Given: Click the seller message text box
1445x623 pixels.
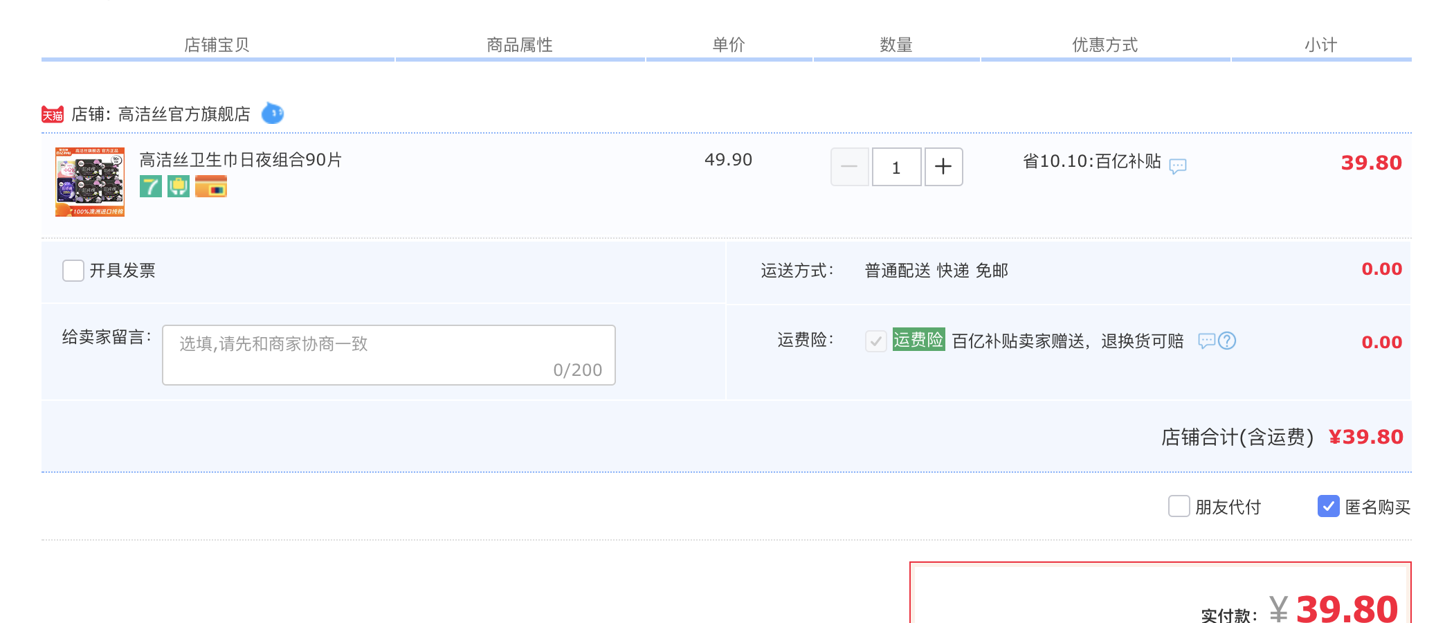Looking at the screenshot, I should coord(389,355).
